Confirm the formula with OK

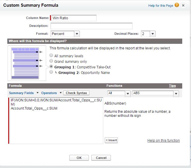[x=79, y=158]
